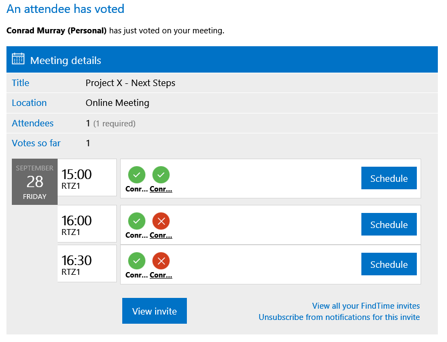Image resolution: width=447 pixels, height=342 pixels.
Task: Unsubscribe from notifications for this invite
Action: click(x=339, y=317)
